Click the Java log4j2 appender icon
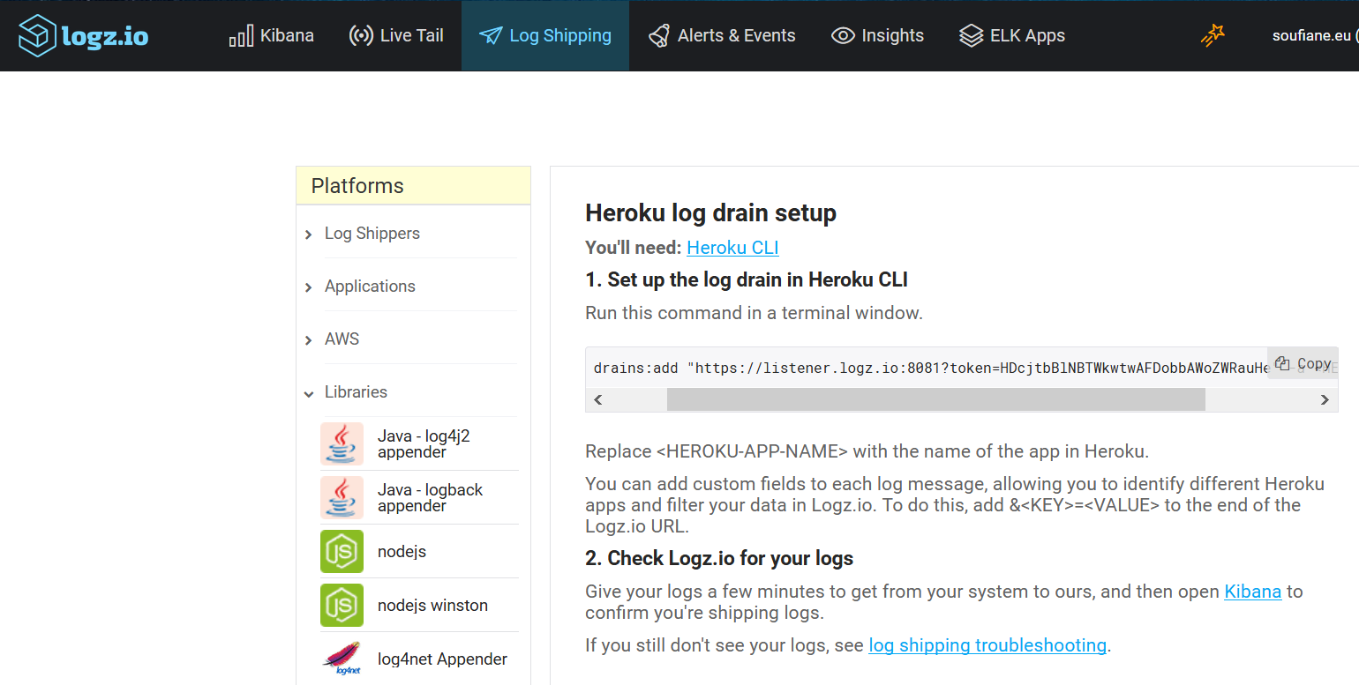The width and height of the screenshot is (1359, 685). (342, 443)
